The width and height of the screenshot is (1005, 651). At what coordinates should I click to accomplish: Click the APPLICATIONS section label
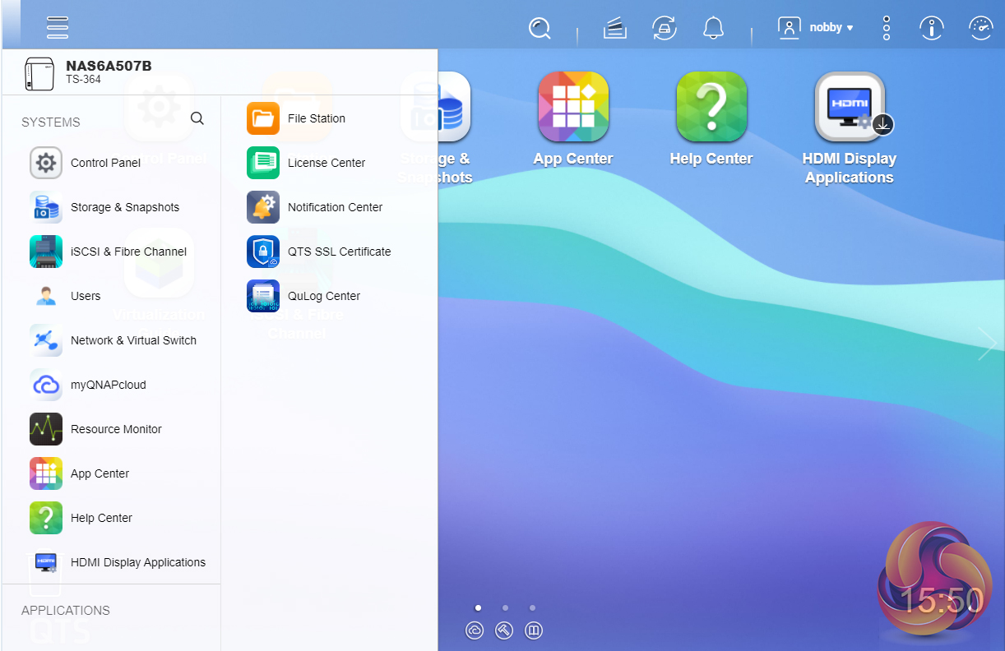[x=66, y=611]
